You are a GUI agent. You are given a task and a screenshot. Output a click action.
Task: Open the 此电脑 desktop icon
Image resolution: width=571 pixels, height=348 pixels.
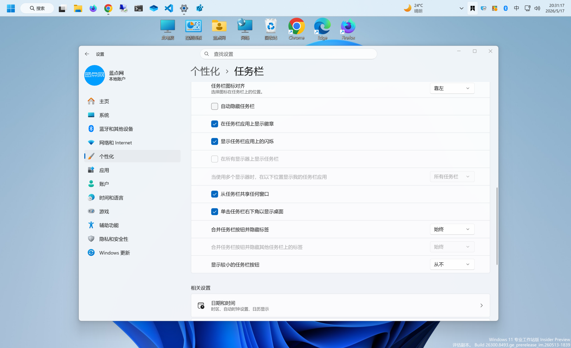tap(168, 30)
